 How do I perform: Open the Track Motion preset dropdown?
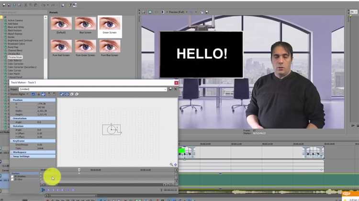(x=166, y=89)
